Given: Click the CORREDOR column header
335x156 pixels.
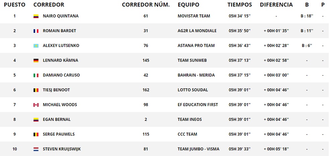Looking at the screenshot, I should tap(49, 5).
